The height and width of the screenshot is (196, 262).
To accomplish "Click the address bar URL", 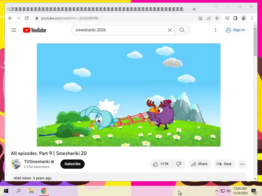I will 70,18.
